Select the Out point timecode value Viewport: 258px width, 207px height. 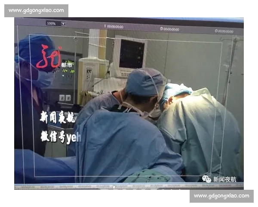click(x=226, y=31)
